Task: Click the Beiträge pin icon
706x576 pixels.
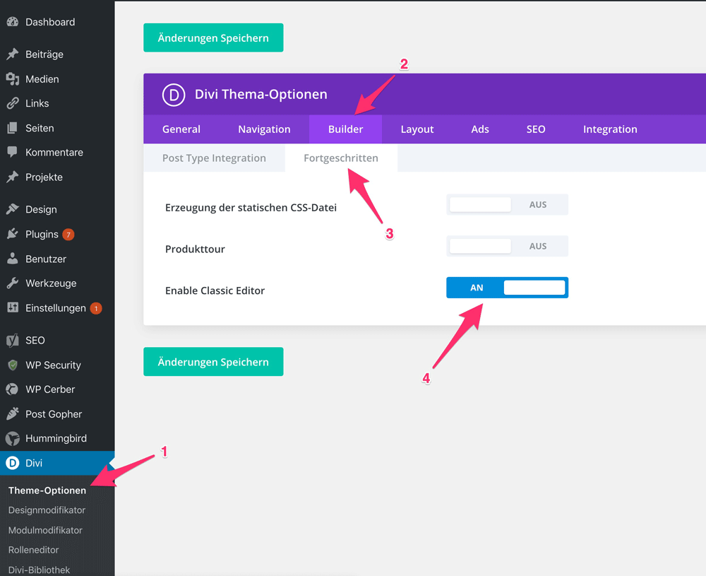Action: pos(13,54)
